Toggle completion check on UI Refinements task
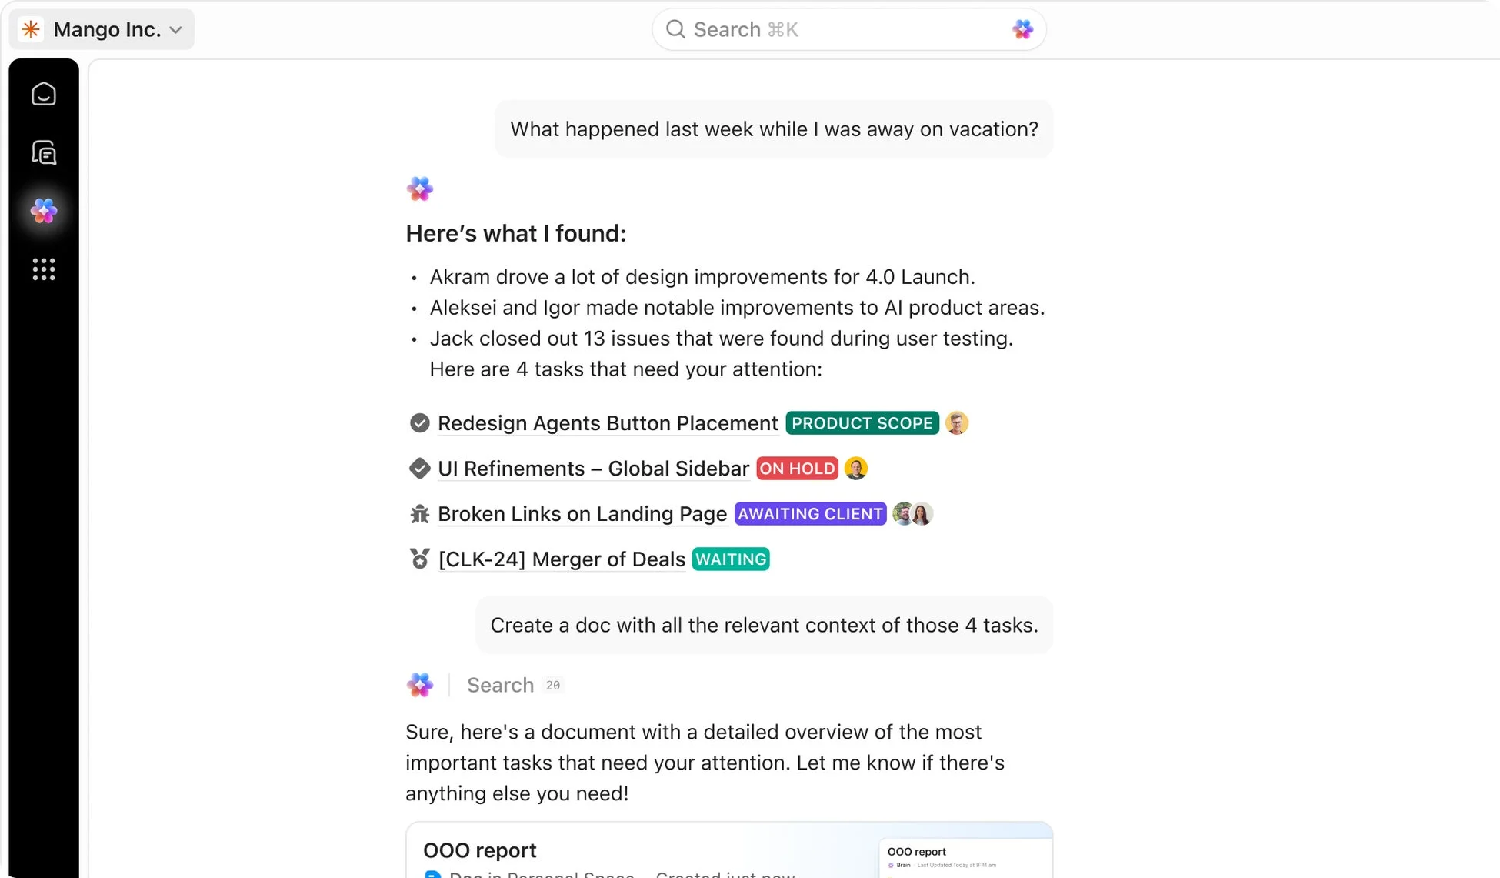 [419, 468]
